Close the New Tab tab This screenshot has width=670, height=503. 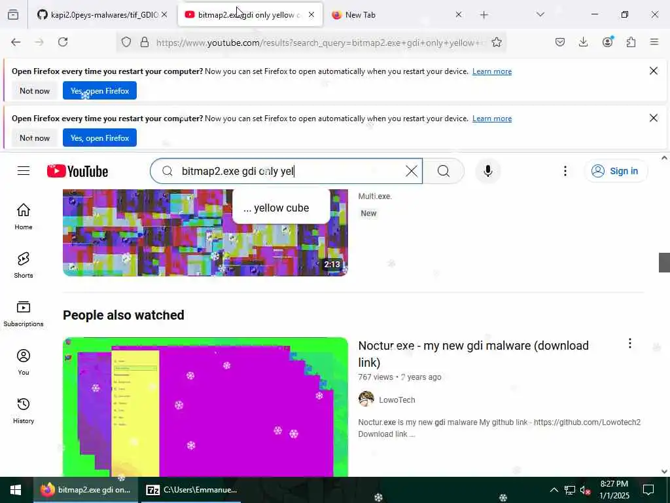(x=458, y=15)
